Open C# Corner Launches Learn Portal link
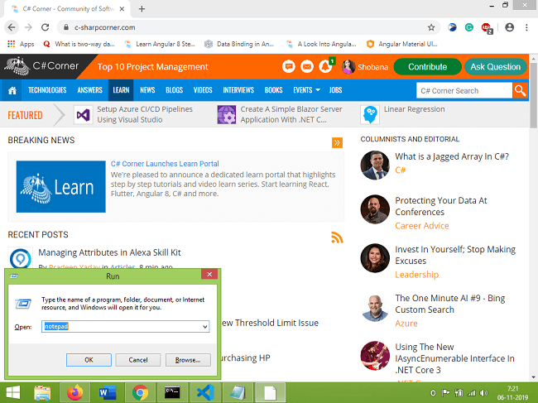 coord(165,164)
